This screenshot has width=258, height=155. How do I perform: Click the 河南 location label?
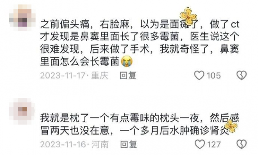100,145
